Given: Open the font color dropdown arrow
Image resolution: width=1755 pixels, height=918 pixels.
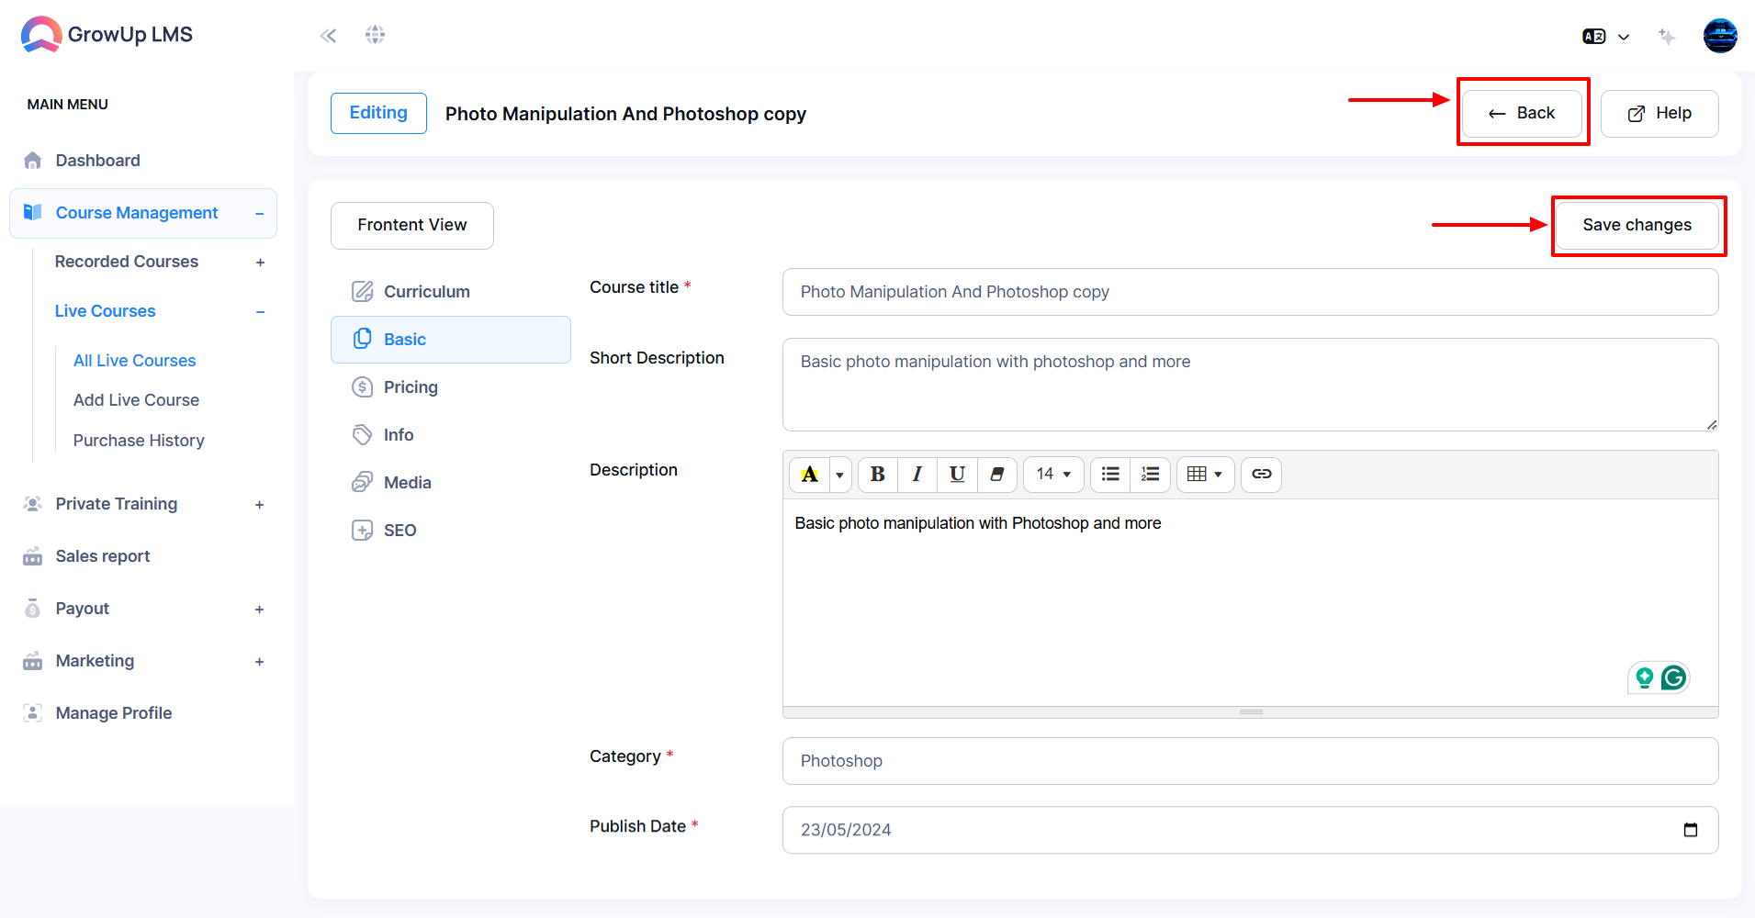Looking at the screenshot, I should click(840, 475).
